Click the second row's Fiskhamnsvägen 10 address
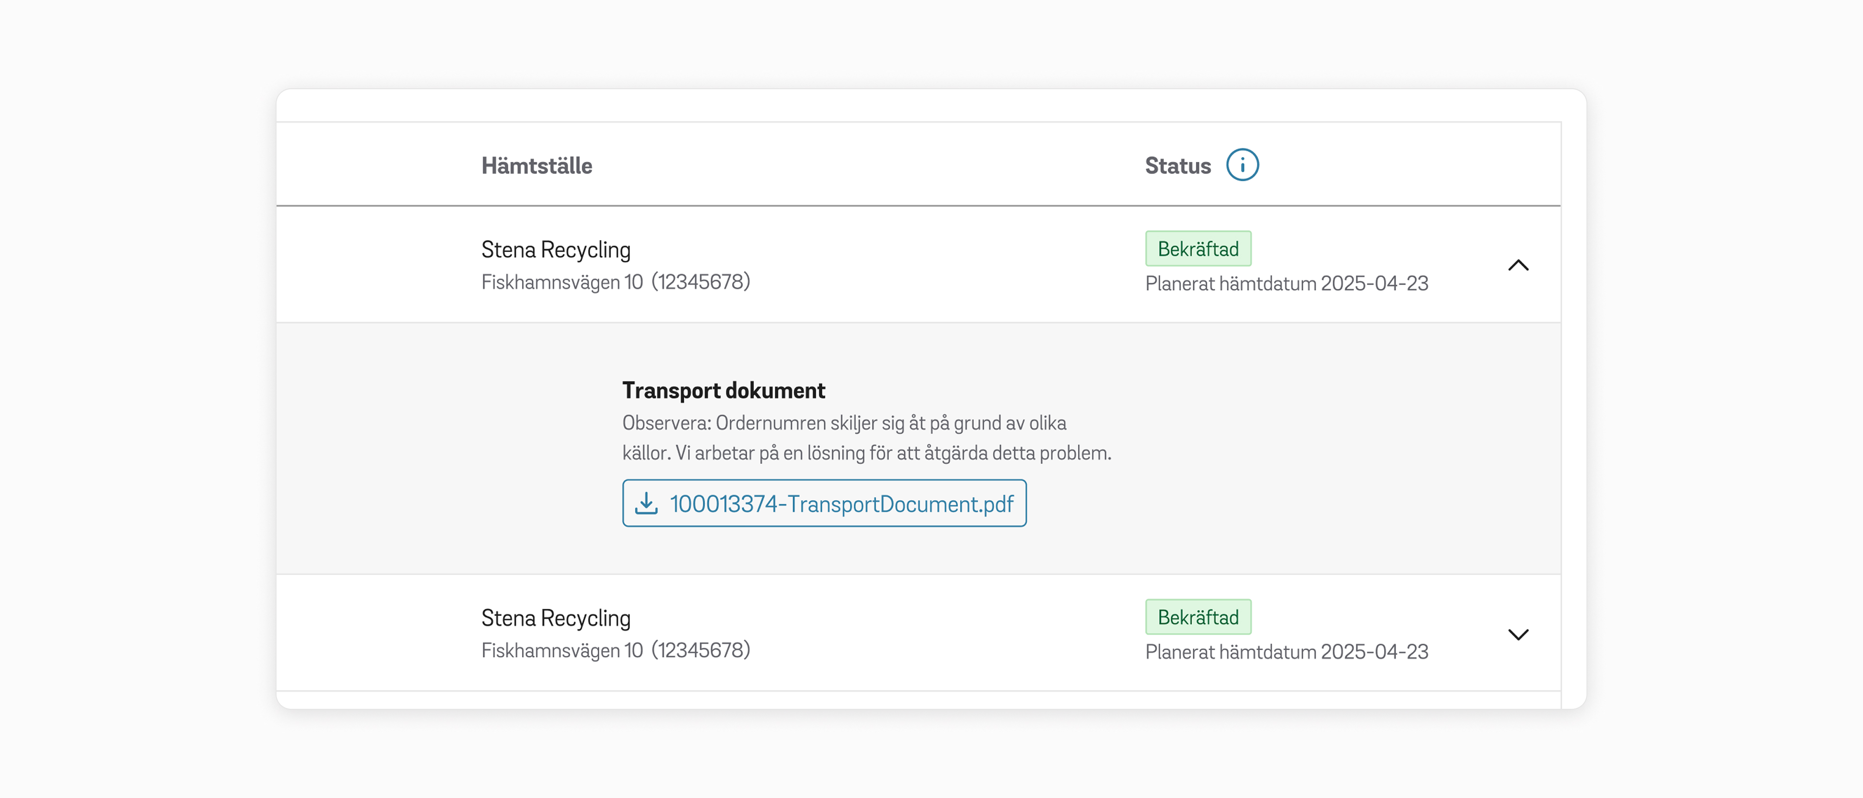Viewport: 1863px width, 798px height. tap(562, 651)
